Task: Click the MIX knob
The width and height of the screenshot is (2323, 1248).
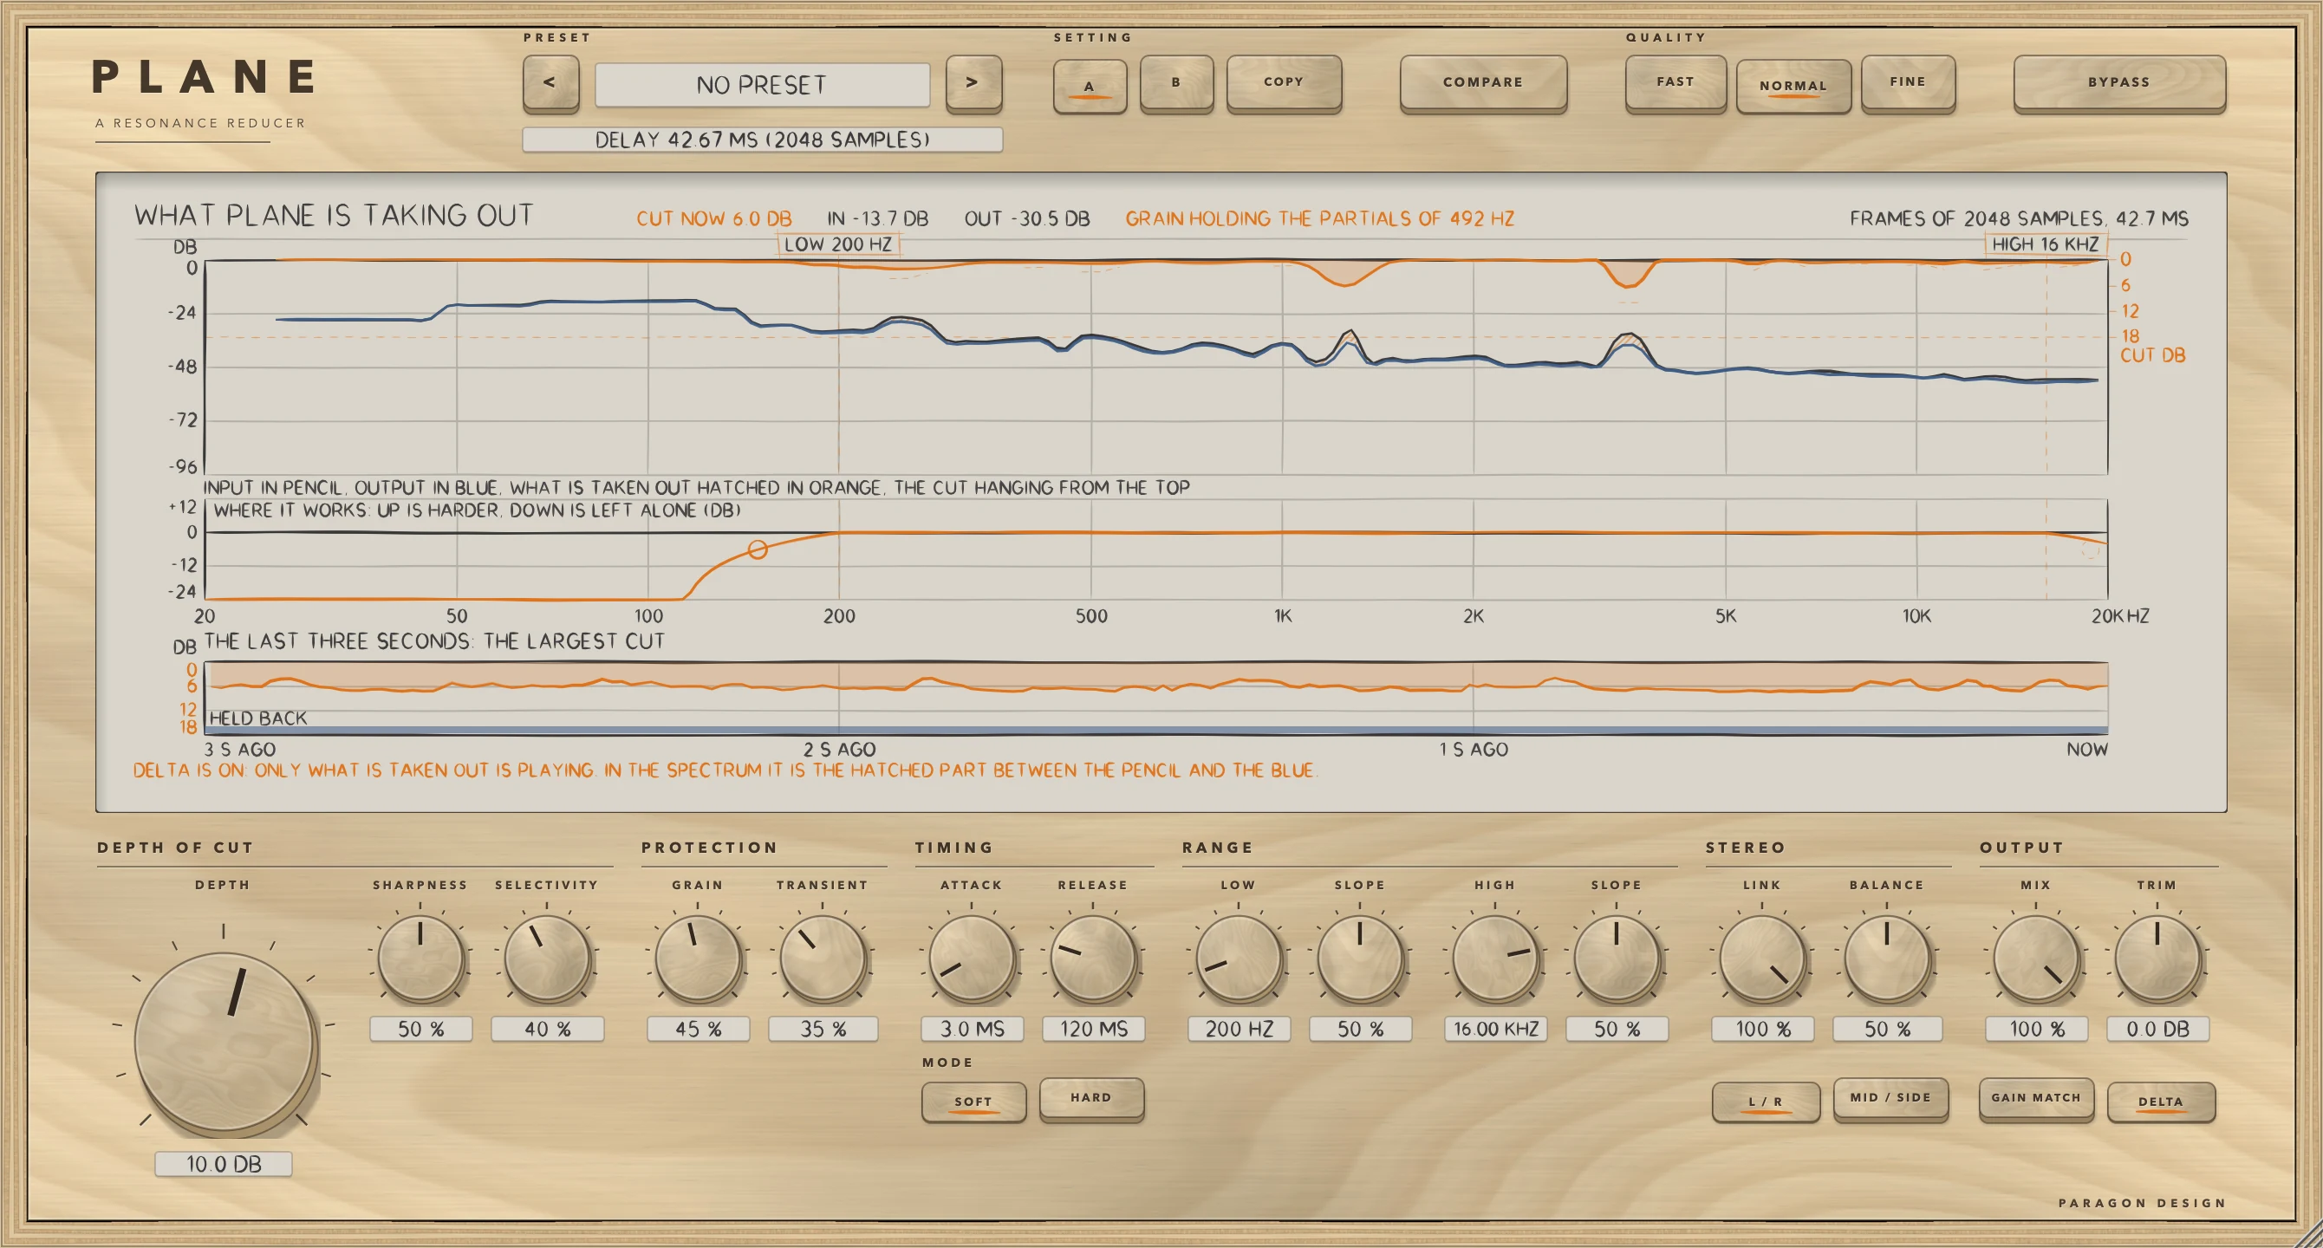Action: click(x=2036, y=959)
